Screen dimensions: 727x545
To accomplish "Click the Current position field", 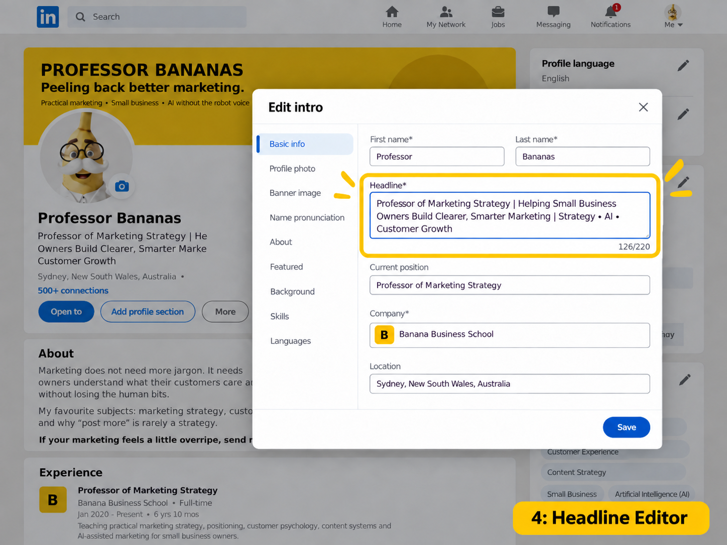I will (x=510, y=285).
